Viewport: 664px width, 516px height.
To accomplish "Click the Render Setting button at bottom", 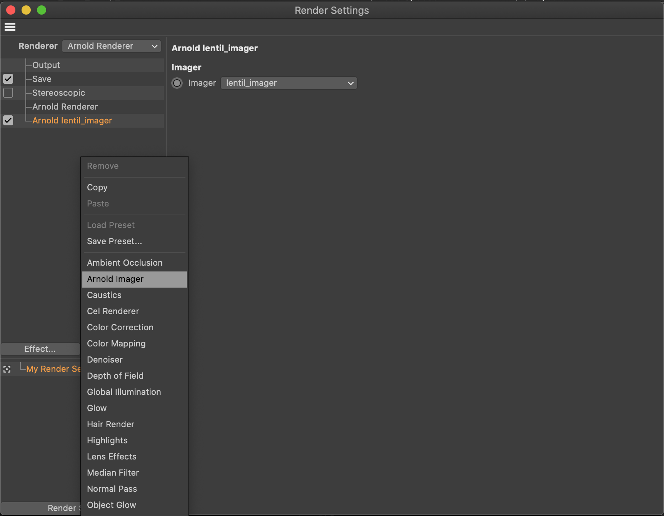I will pos(41,508).
